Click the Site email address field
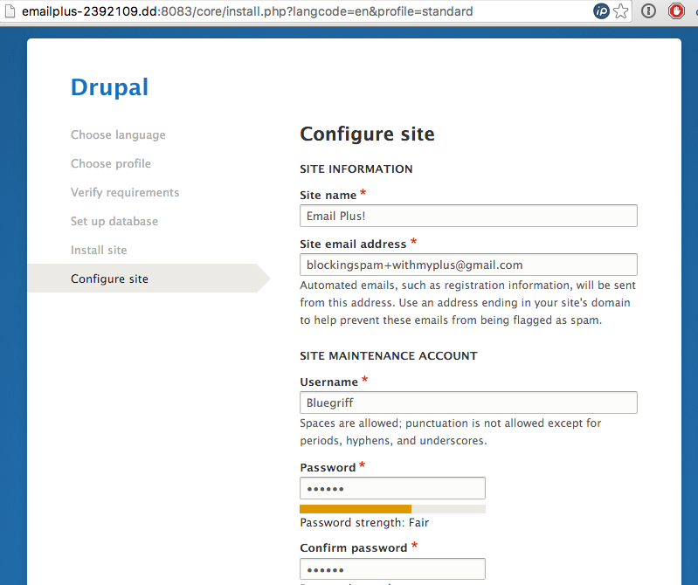The height and width of the screenshot is (585, 698). 468,265
